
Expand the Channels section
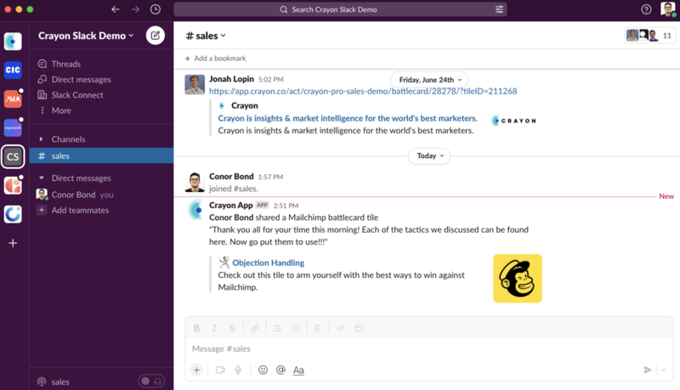(x=42, y=139)
